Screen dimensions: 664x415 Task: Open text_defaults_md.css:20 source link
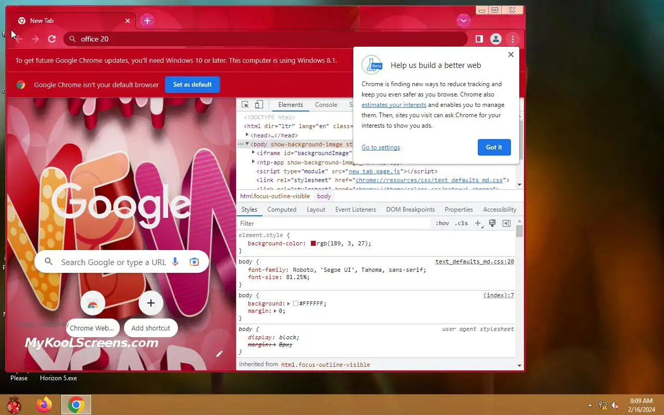click(x=475, y=261)
